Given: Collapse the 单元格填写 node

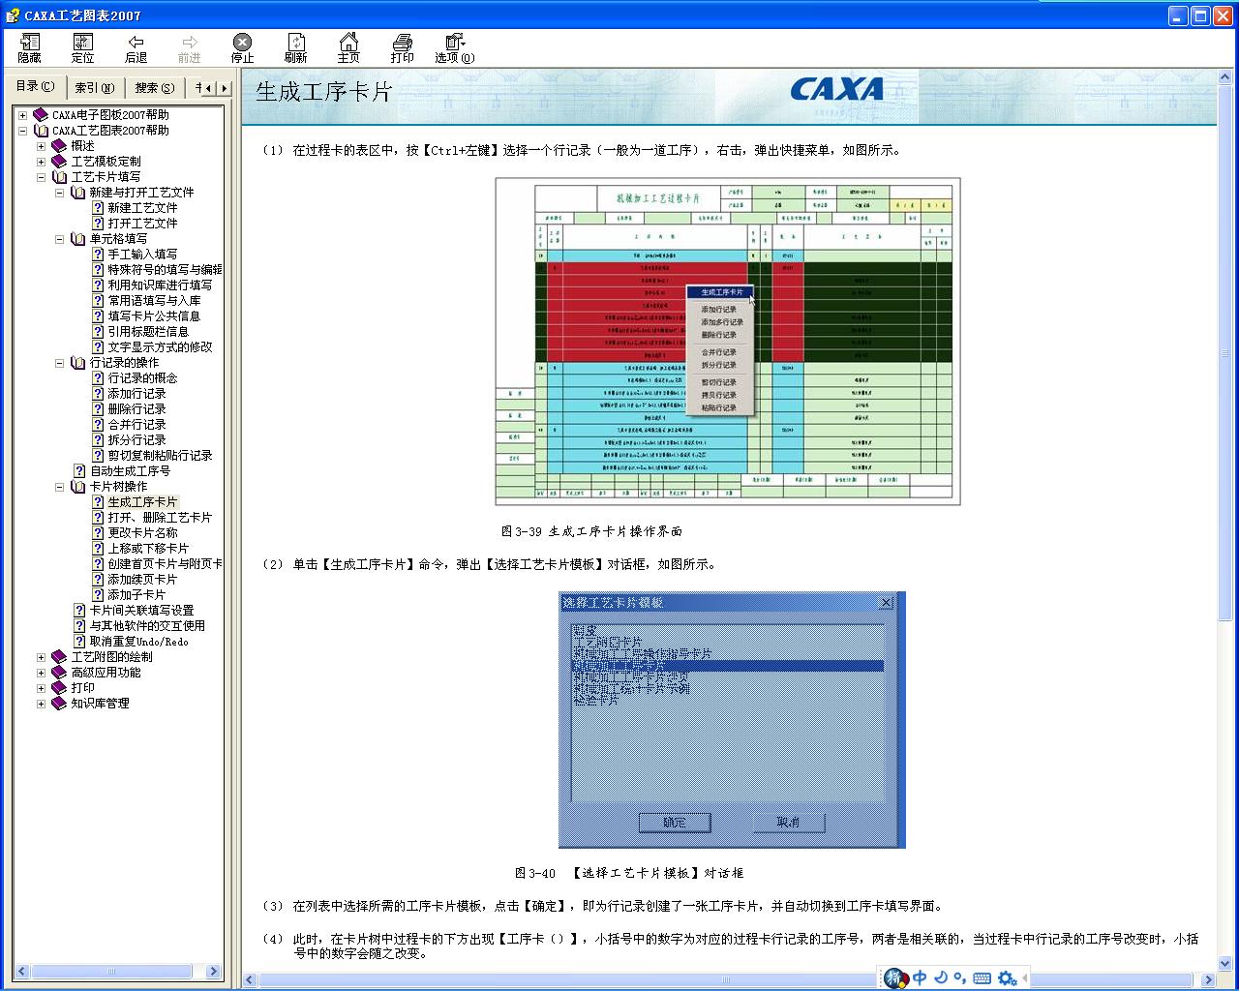Looking at the screenshot, I should (x=59, y=239).
